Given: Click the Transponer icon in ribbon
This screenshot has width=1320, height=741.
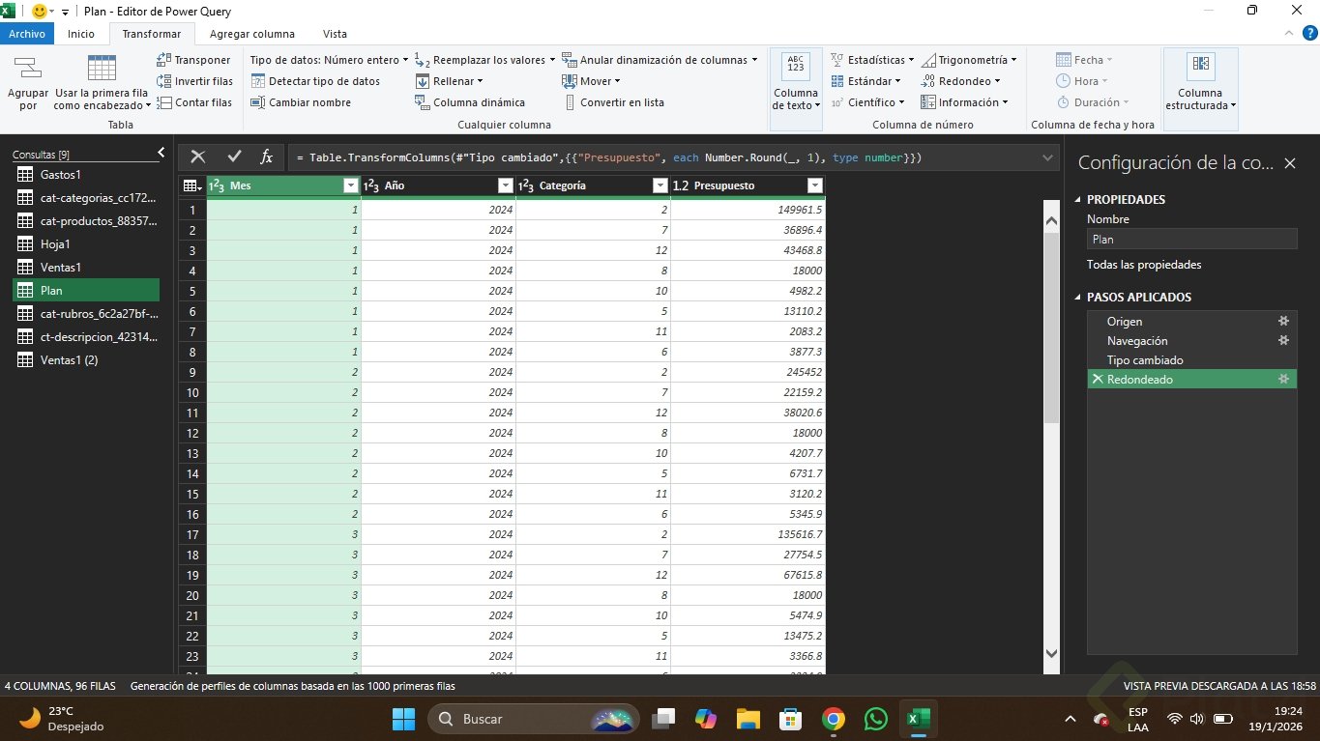Looking at the screenshot, I should [164, 60].
